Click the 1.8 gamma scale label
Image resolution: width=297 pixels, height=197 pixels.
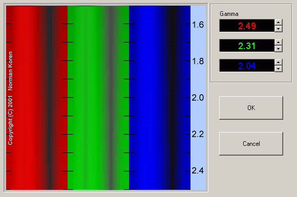click(x=198, y=61)
